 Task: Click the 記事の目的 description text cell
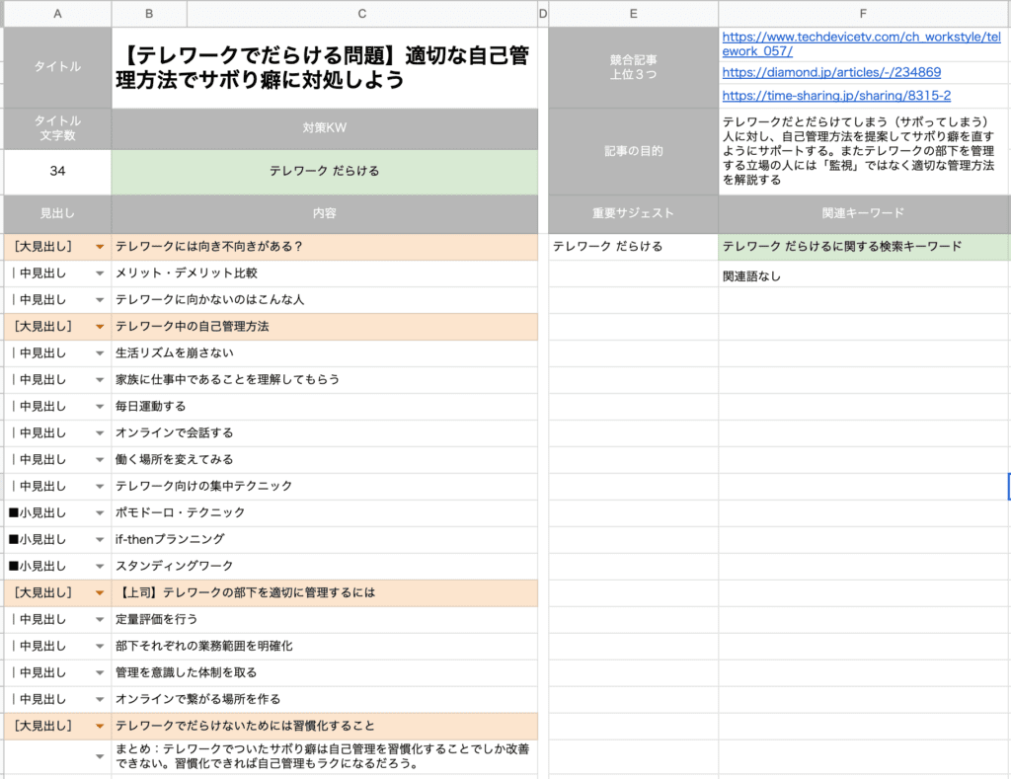(x=864, y=151)
